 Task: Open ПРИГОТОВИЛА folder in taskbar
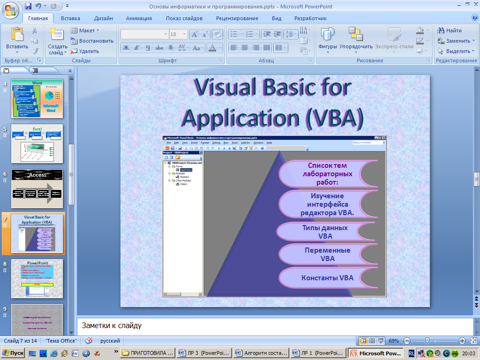coord(148,353)
